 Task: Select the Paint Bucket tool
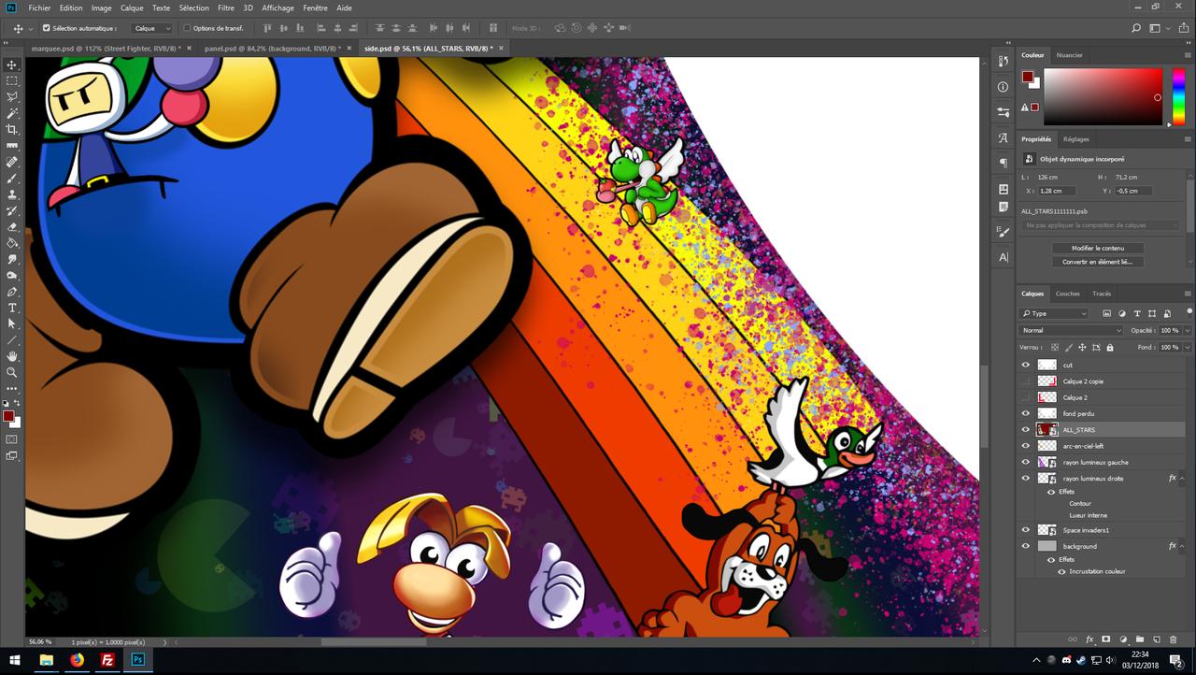point(12,243)
